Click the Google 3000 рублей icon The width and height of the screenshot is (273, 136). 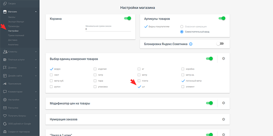click(5, 124)
